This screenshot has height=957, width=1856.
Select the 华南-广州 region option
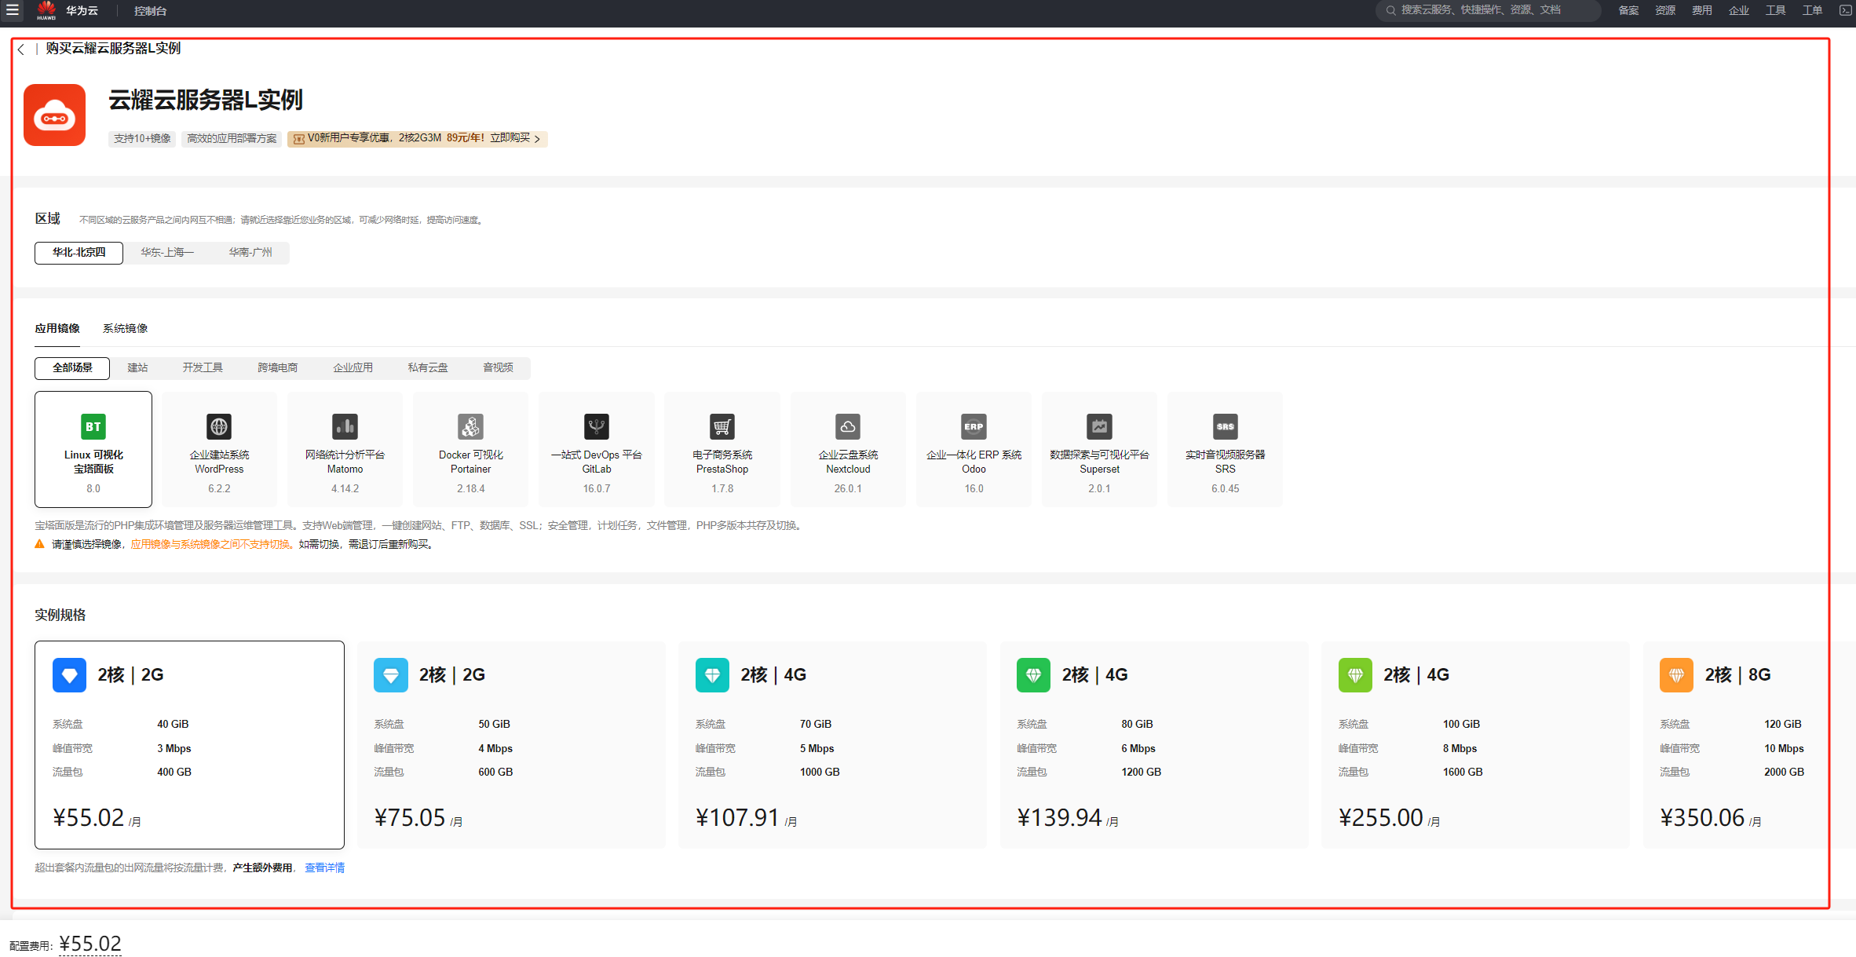tap(250, 253)
